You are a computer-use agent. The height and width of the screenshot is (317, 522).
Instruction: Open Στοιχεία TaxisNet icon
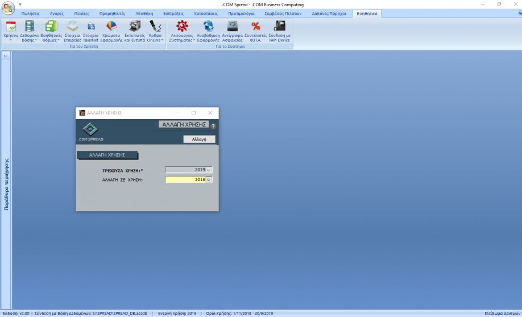click(90, 26)
